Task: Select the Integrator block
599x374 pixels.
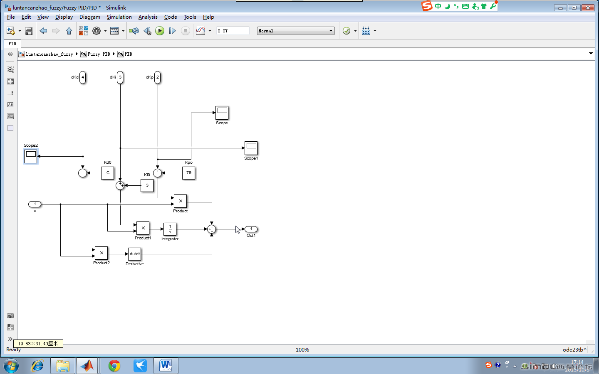Action: pos(170,229)
